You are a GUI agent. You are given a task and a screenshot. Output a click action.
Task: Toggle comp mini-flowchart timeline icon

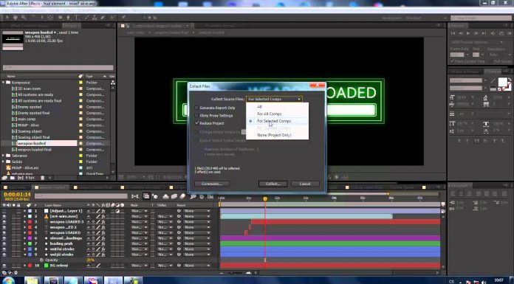click(134, 196)
